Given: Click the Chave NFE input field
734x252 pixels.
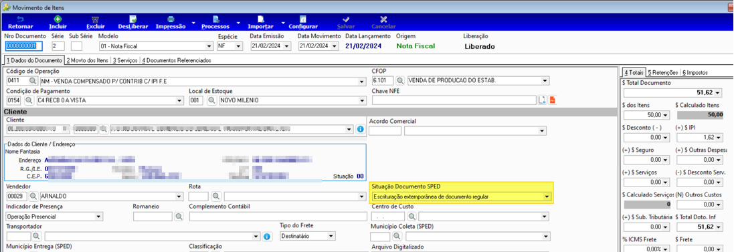Looking at the screenshot, I should pos(454,100).
